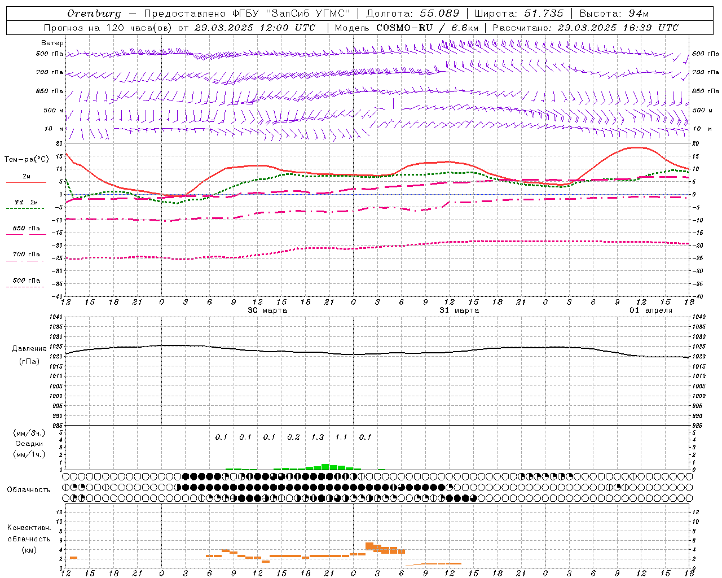Click the Тем-ра(°C) panel label
The width and height of the screenshot is (722, 578).
(27, 160)
